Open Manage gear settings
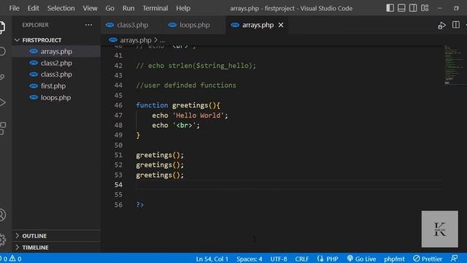 (x=2, y=240)
